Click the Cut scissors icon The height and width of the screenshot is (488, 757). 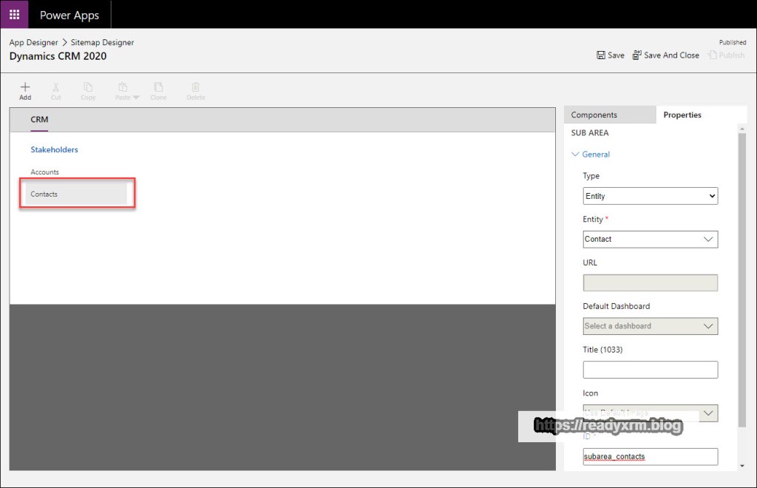click(x=56, y=87)
